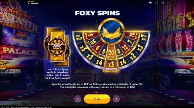This screenshot has width=194, height=108.
Task: Click the x3 multiplier pointer segment
Action: click(x=111, y=65)
